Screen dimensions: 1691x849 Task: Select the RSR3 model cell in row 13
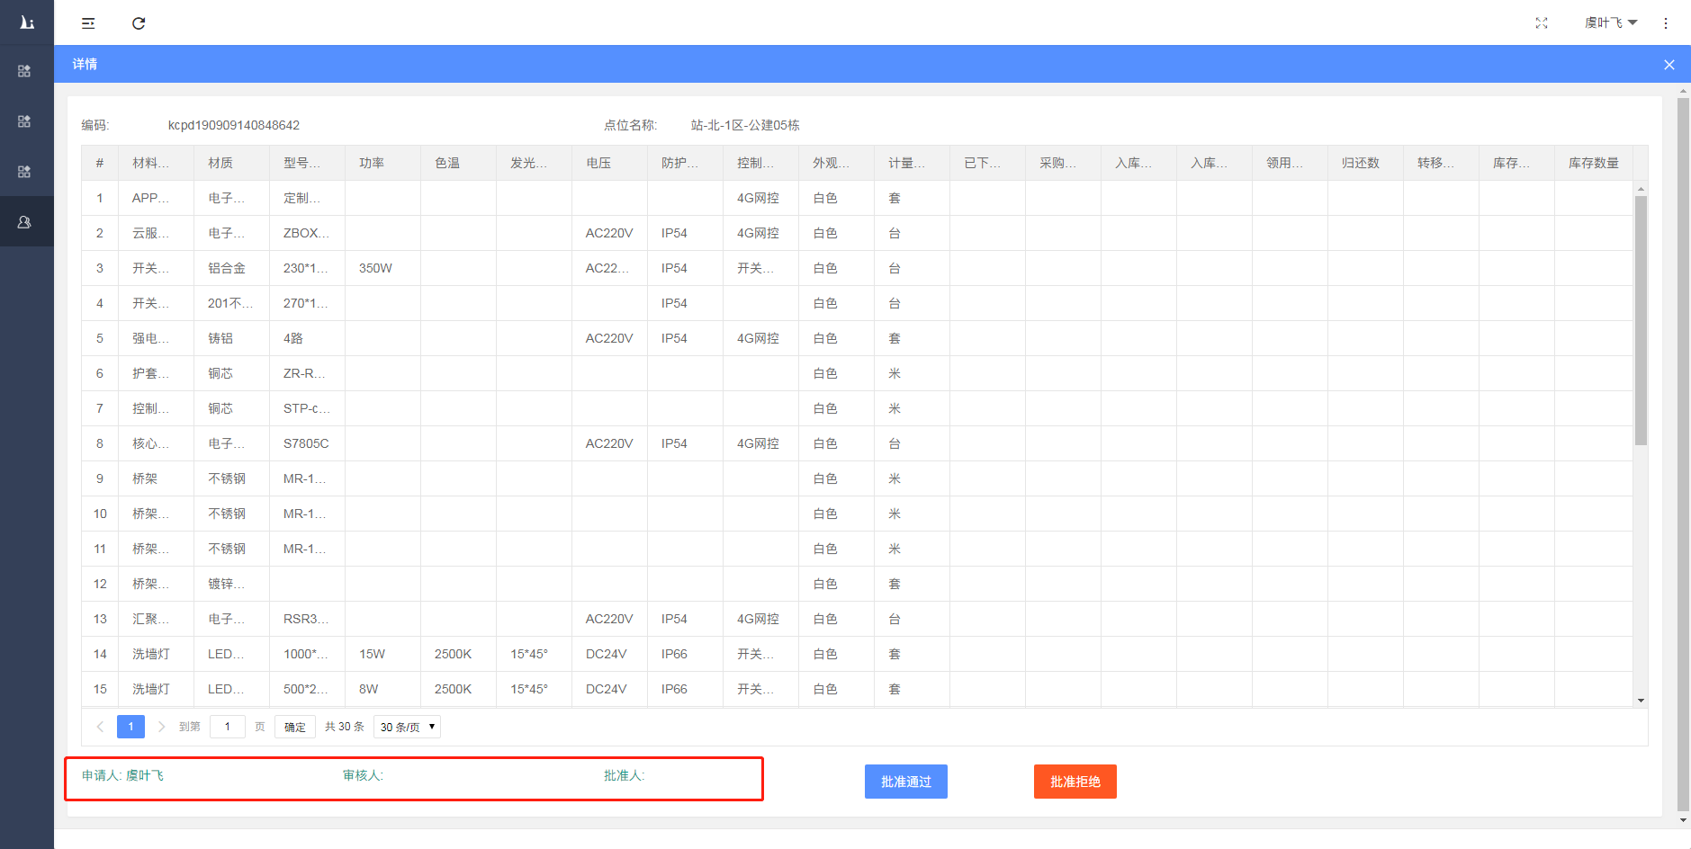[306, 619]
